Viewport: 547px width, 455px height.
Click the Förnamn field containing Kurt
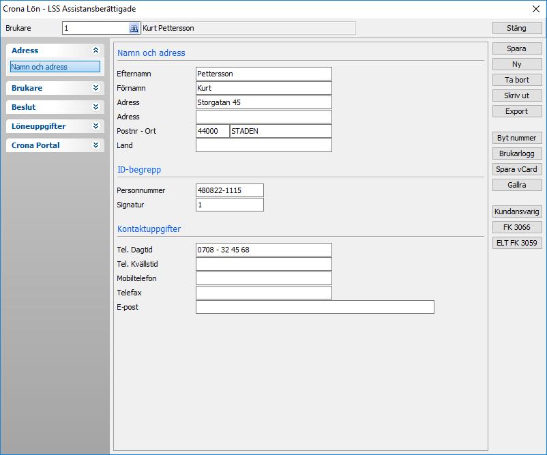[264, 88]
